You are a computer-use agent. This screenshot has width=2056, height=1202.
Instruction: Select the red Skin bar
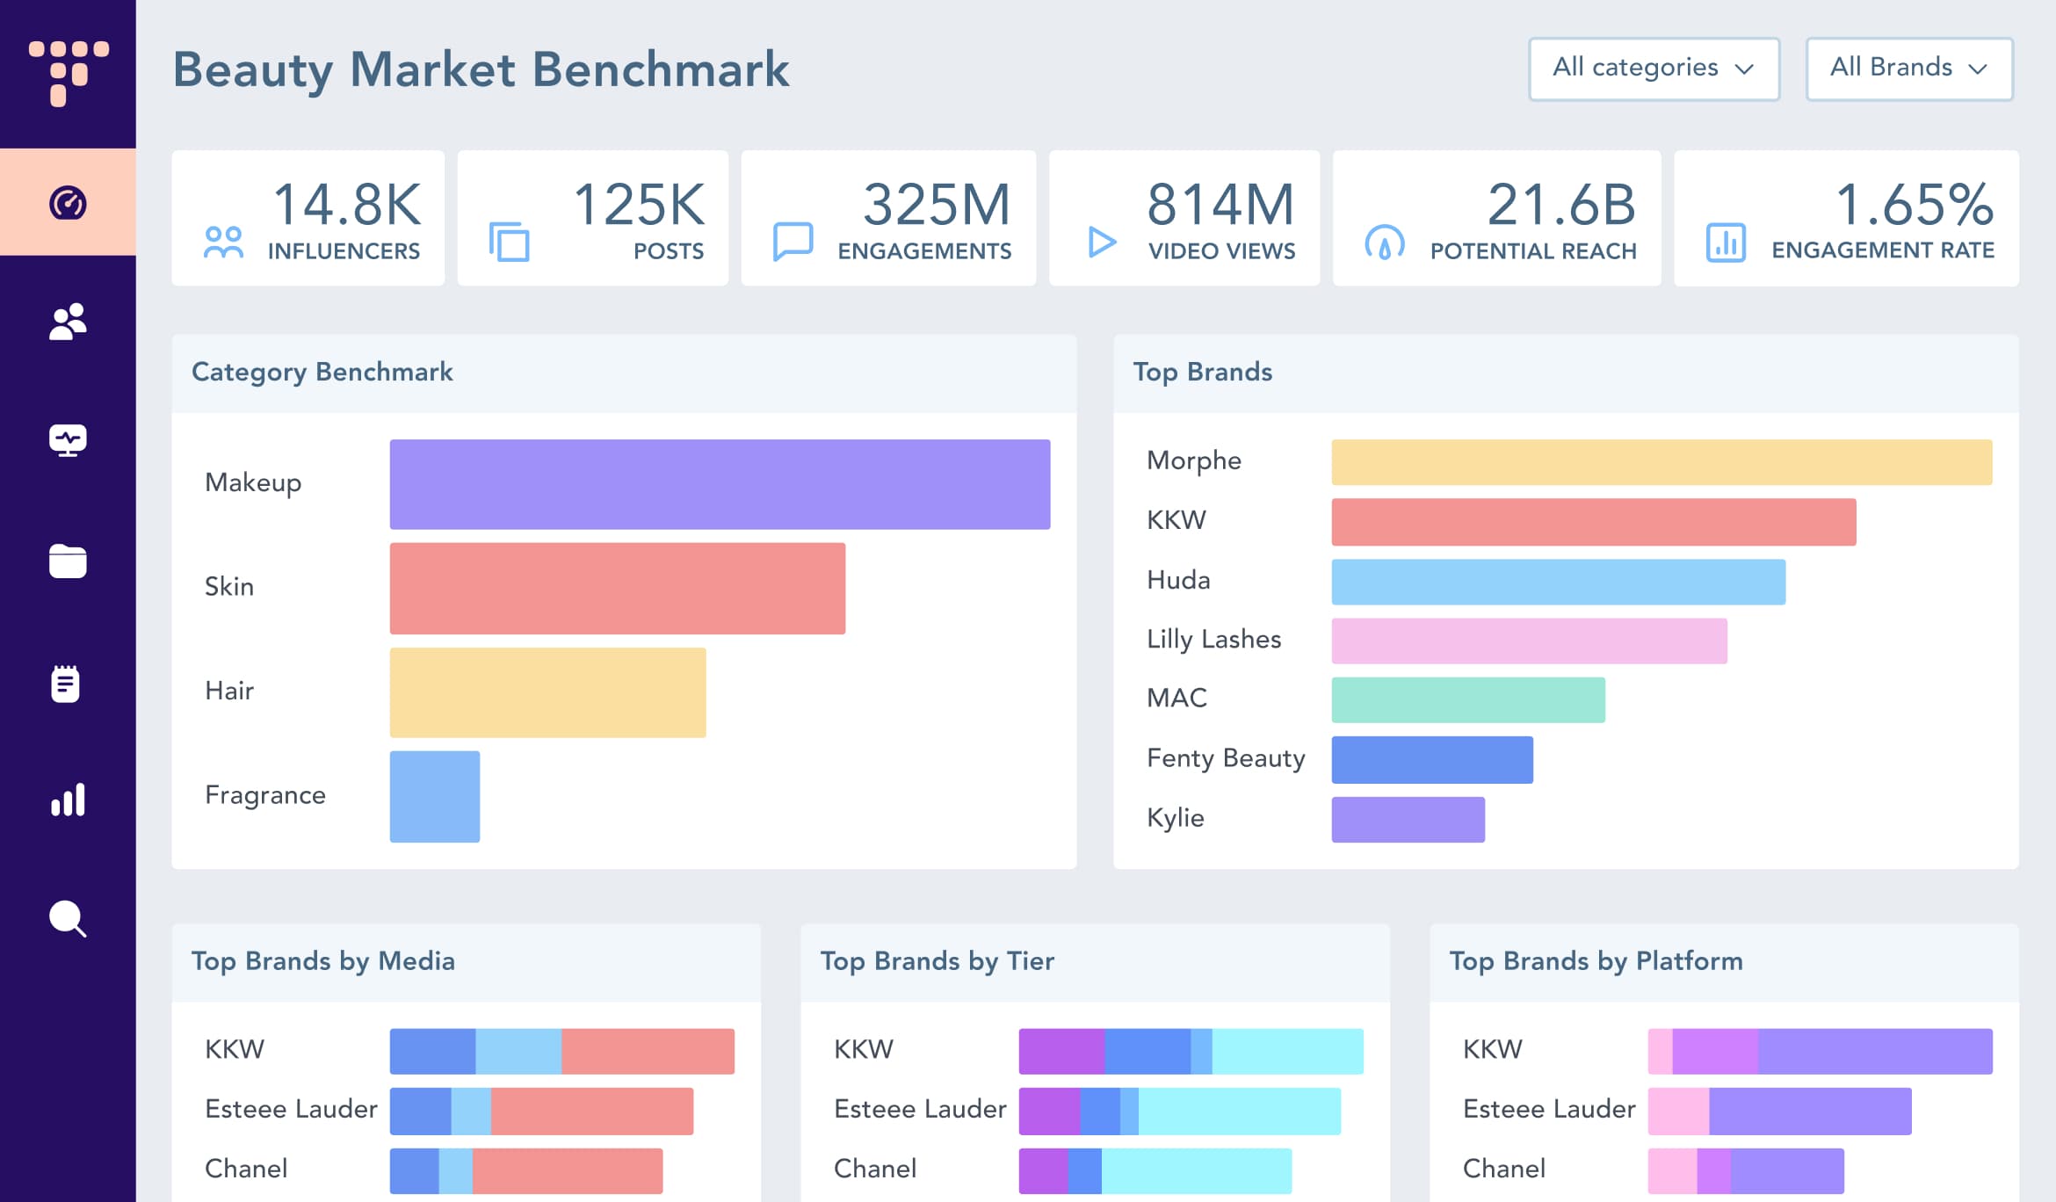(x=618, y=588)
